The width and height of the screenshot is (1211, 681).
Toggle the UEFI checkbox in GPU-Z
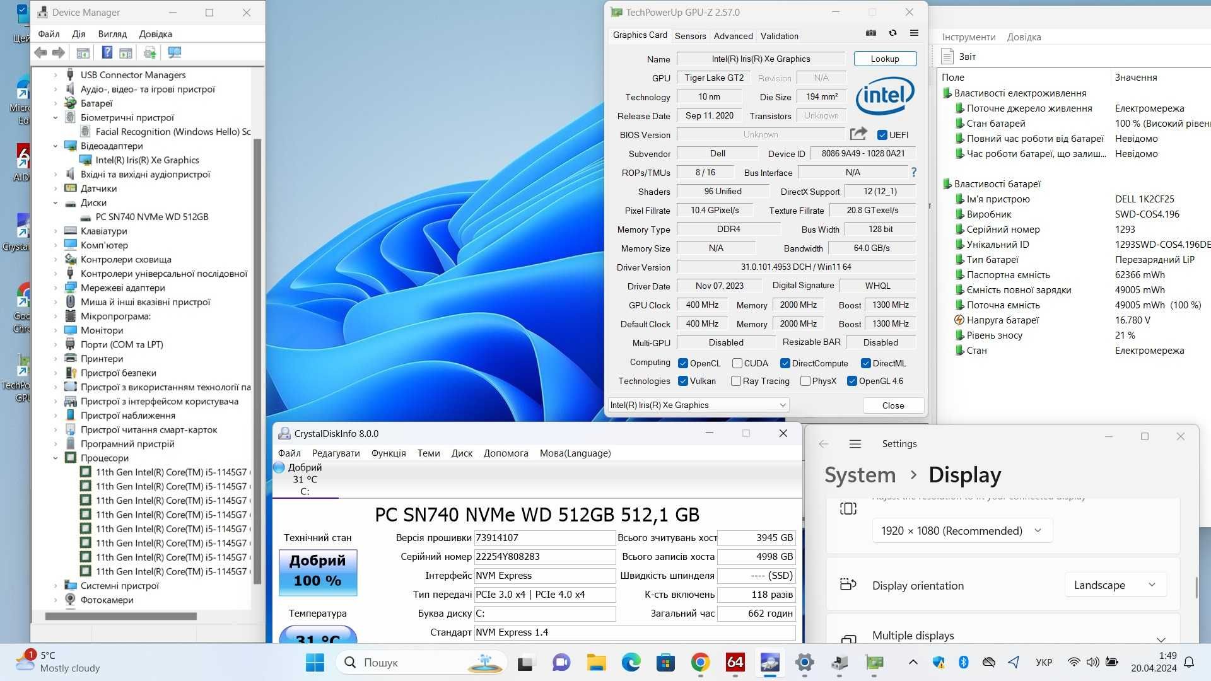(882, 135)
